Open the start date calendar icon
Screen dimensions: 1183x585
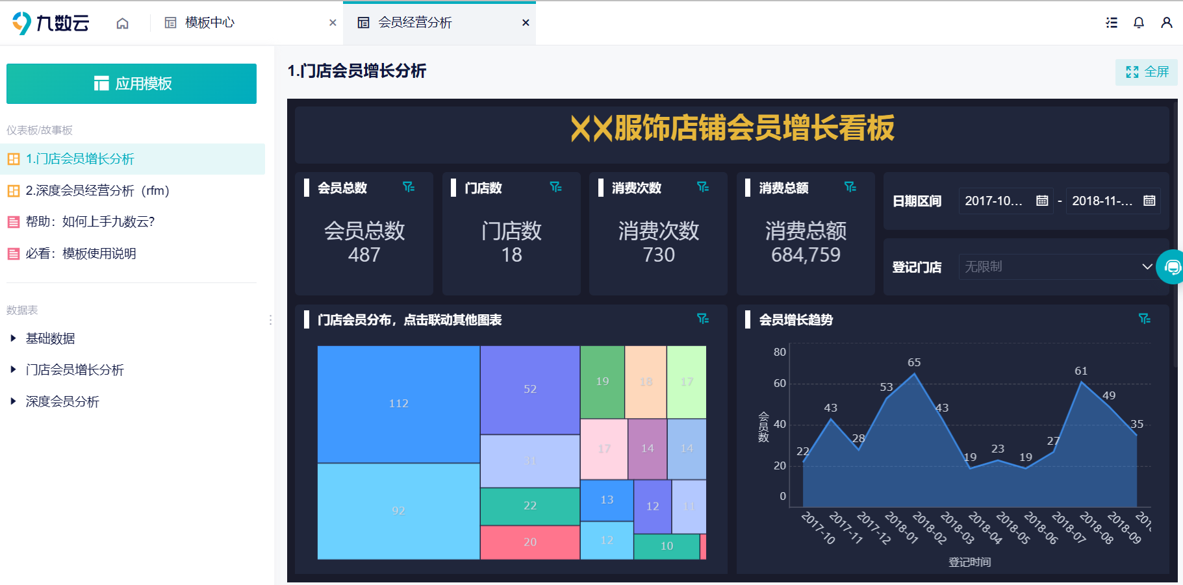[1042, 201]
